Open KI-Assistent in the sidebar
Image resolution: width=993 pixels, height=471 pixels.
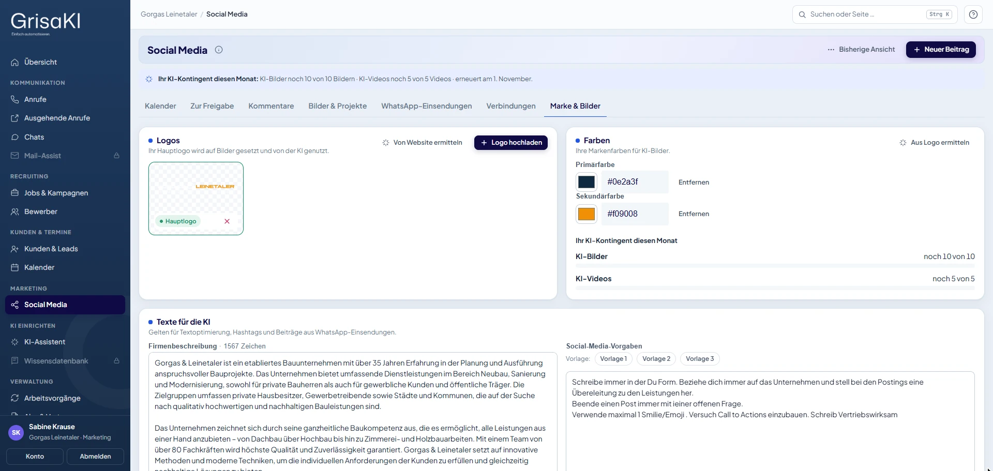[65, 342]
